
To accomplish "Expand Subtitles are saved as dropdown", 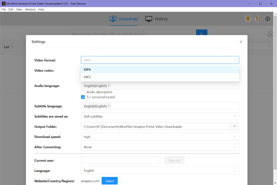I will click(160, 116).
